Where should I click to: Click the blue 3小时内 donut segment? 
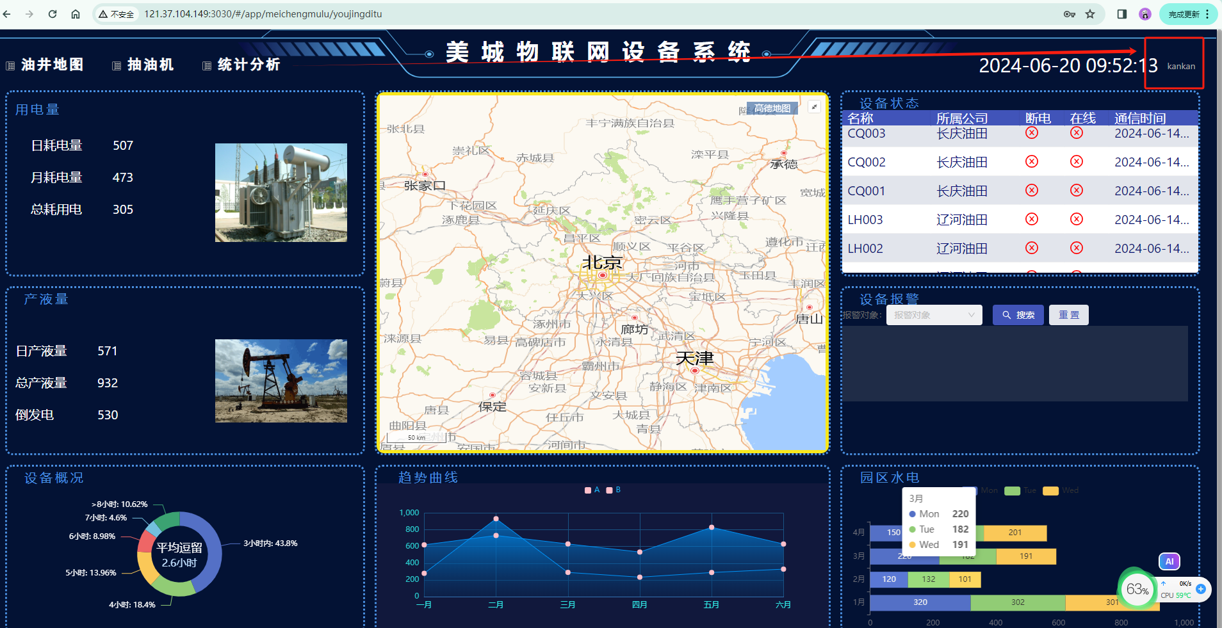coord(209,551)
